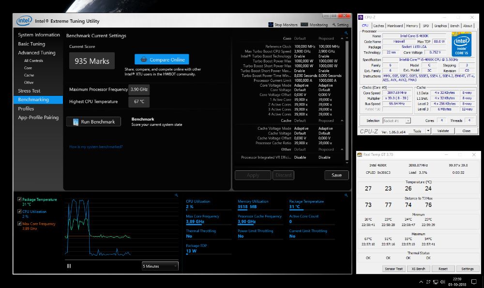This screenshot has height=288, width=484.
Task: Click the taskbar clock showing 22:59
Action: (457, 282)
